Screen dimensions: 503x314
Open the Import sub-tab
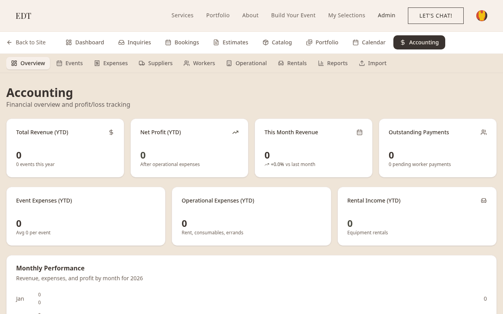pyautogui.click(x=373, y=63)
